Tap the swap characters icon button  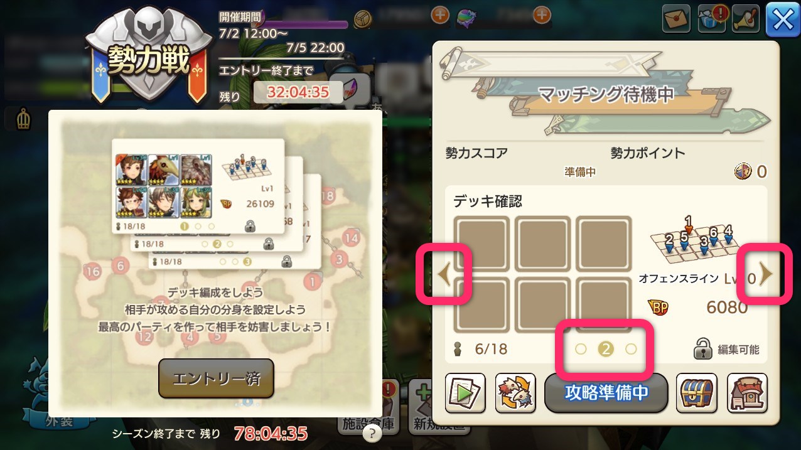[515, 393]
